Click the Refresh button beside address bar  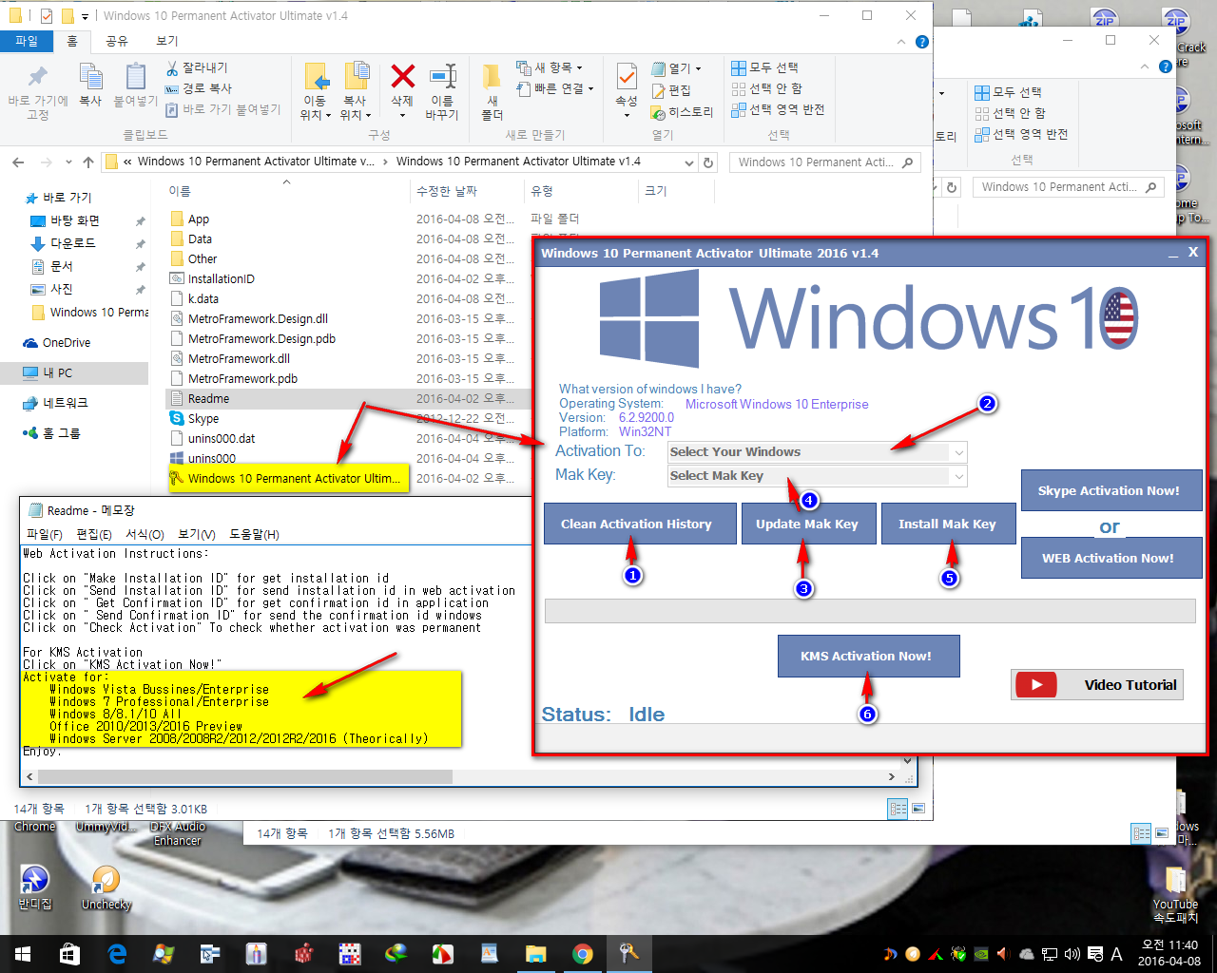708,162
